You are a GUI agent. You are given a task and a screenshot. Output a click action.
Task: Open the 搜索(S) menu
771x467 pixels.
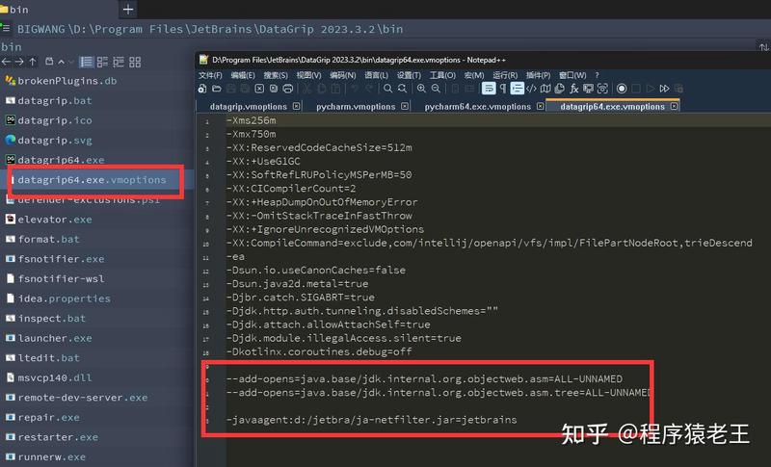(x=276, y=75)
